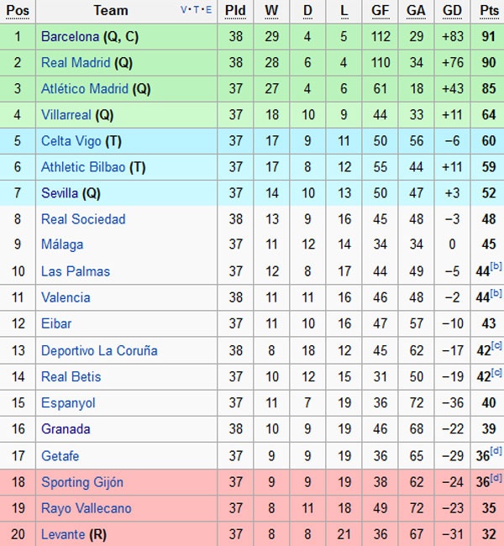Open footnote b in Las Palmas row

tap(496, 265)
